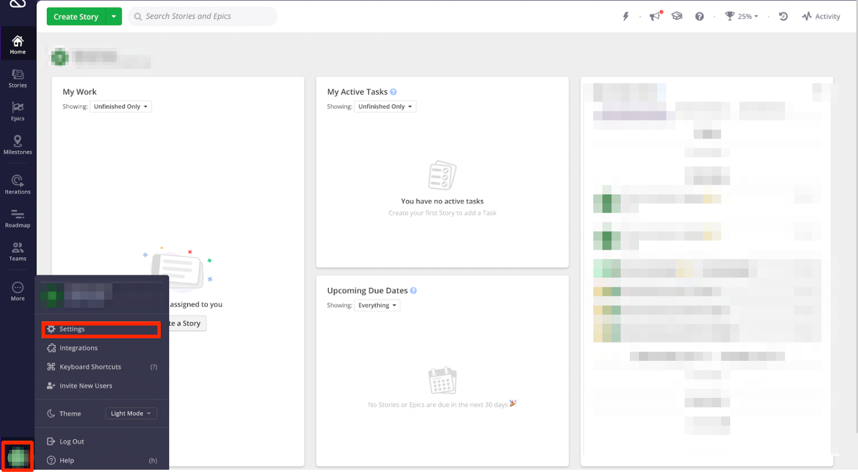Change Theme Light Mode dropdown
Viewport: 858px width, 472px height.
(x=131, y=414)
